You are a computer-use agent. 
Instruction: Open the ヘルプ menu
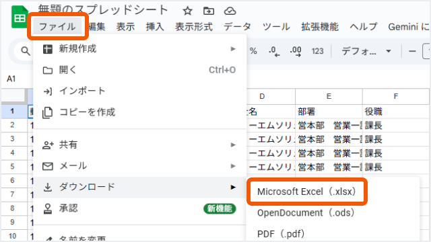(364, 27)
